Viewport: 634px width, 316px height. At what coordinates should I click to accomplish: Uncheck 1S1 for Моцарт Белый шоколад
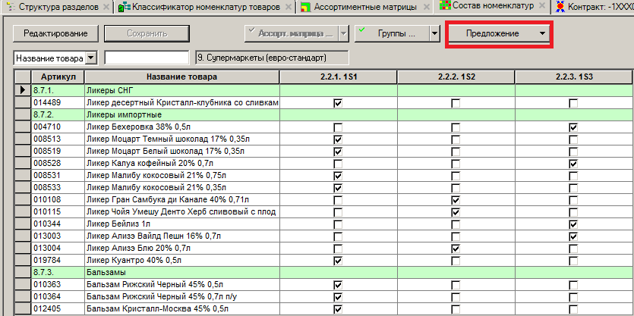pos(338,152)
